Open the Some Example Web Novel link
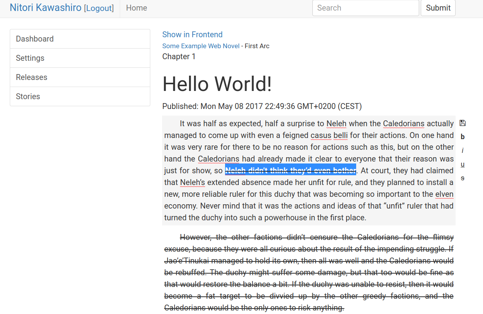This screenshot has width=483, height=314. pyautogui.click(x=201, y=46)
